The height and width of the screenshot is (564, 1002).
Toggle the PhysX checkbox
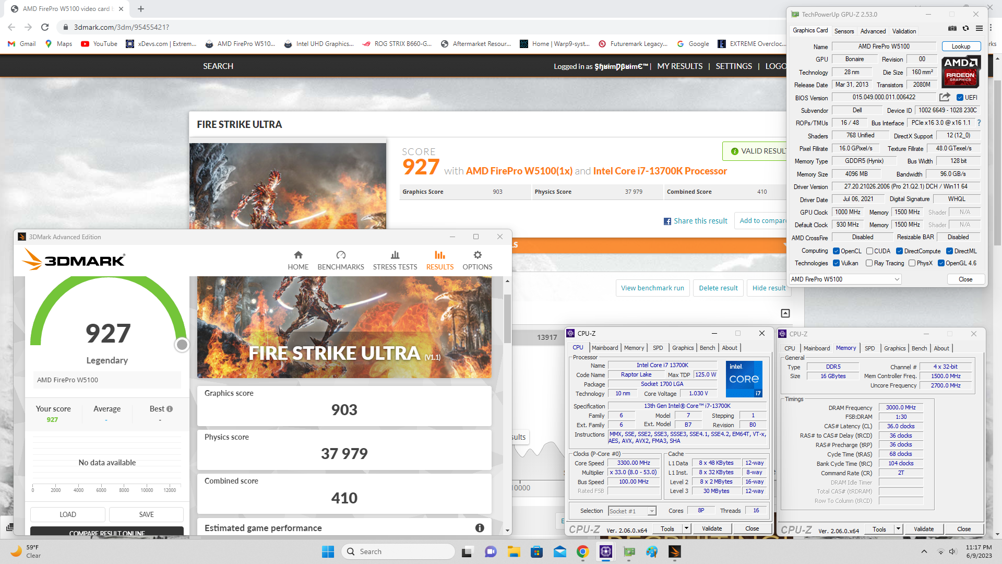point(912,263)
